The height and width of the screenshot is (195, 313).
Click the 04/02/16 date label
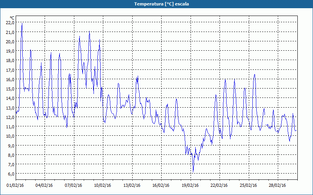[44, 186]
